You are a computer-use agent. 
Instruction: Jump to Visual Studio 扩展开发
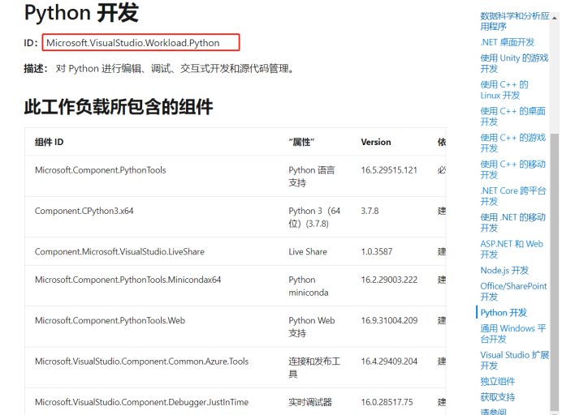click(x=514, y=360)
